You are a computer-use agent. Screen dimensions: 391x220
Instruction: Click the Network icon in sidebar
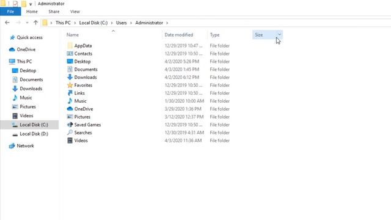click(12, 146)
